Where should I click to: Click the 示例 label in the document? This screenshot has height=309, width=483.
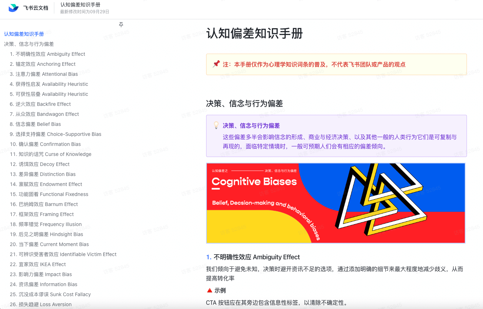pyautogui.click(x=220, y=290)
